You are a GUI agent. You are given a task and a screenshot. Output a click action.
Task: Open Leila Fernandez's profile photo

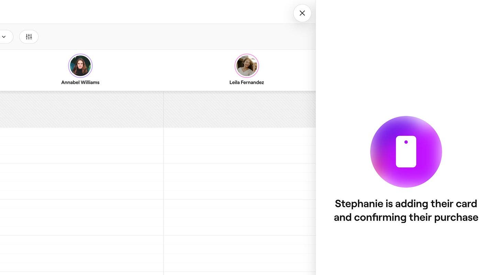point(247,66)
